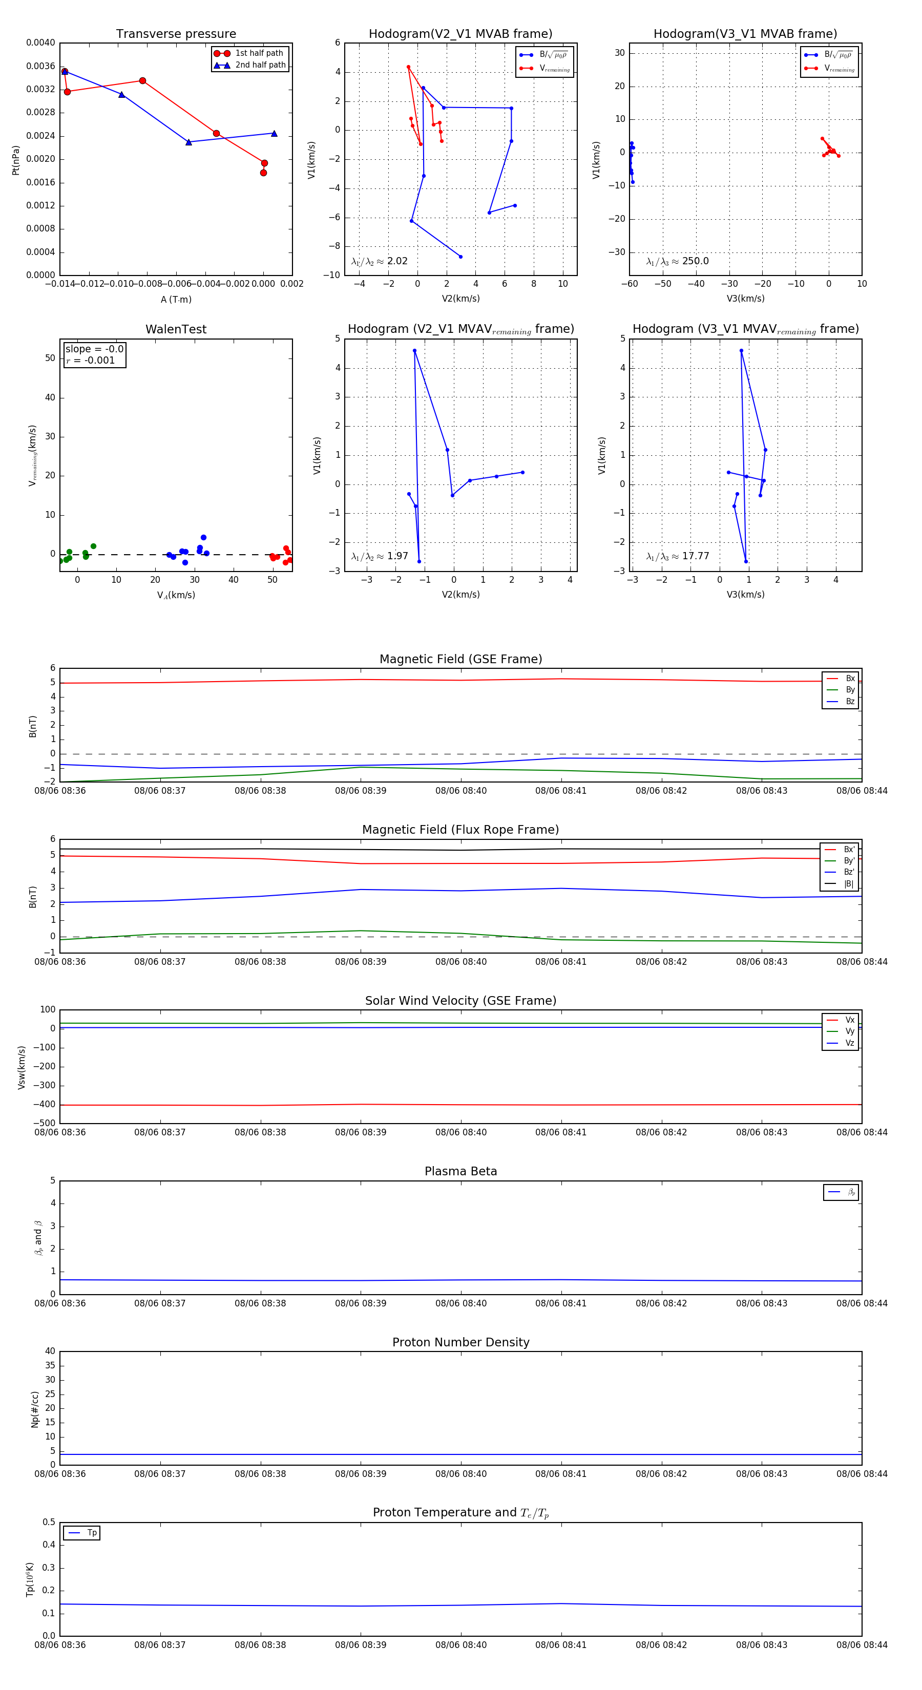Click the 'Plasma Beta' title
This screenshot has height=1690, width=922.
pos(460,1172)
